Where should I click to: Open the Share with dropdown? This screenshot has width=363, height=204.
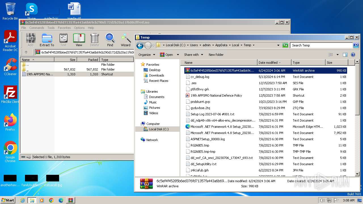[194, 55]
